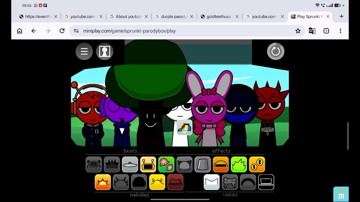Pick the dark red hat melody icon
The image size is (360, 202).
(x=175, y=182)
